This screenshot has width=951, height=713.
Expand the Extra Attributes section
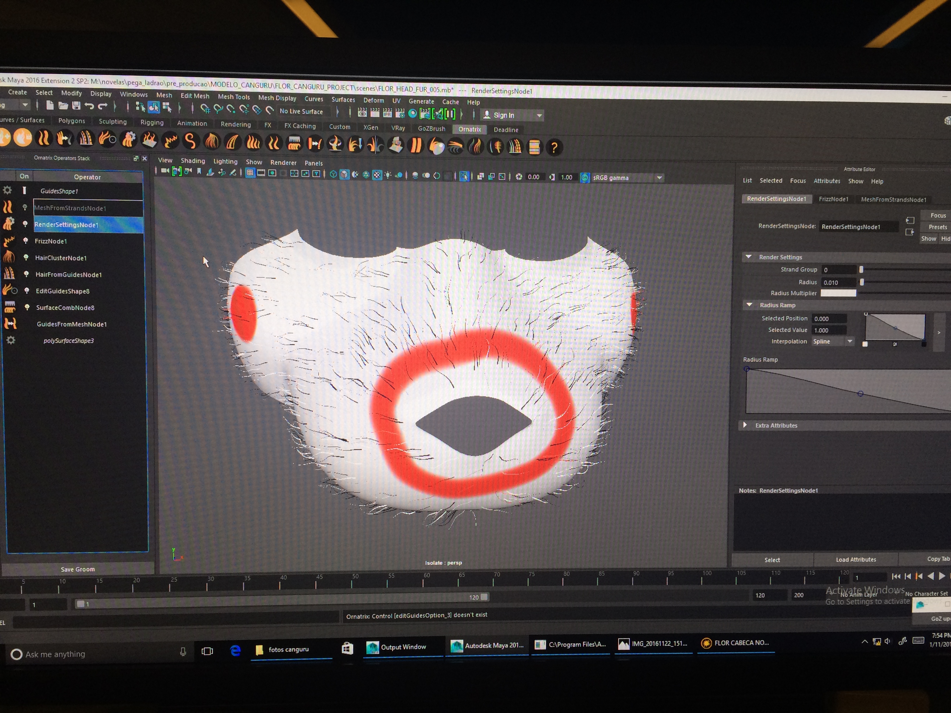coord(745,425)
